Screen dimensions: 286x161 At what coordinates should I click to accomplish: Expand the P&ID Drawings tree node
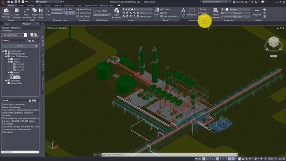pos(6,54)
